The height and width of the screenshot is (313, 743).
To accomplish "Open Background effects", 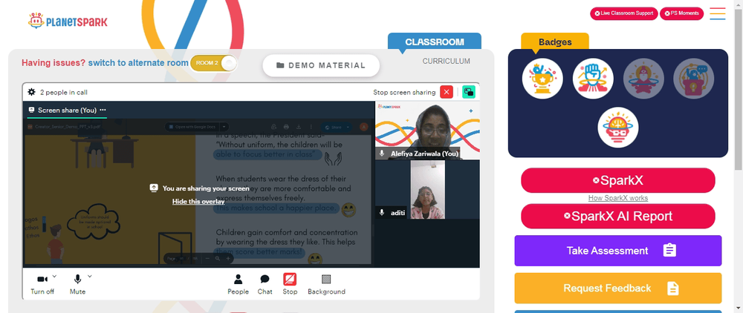I will coord(326,285).
